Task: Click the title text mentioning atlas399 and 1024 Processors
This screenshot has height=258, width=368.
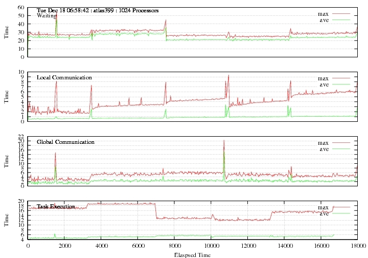Action: coord(98,11)
